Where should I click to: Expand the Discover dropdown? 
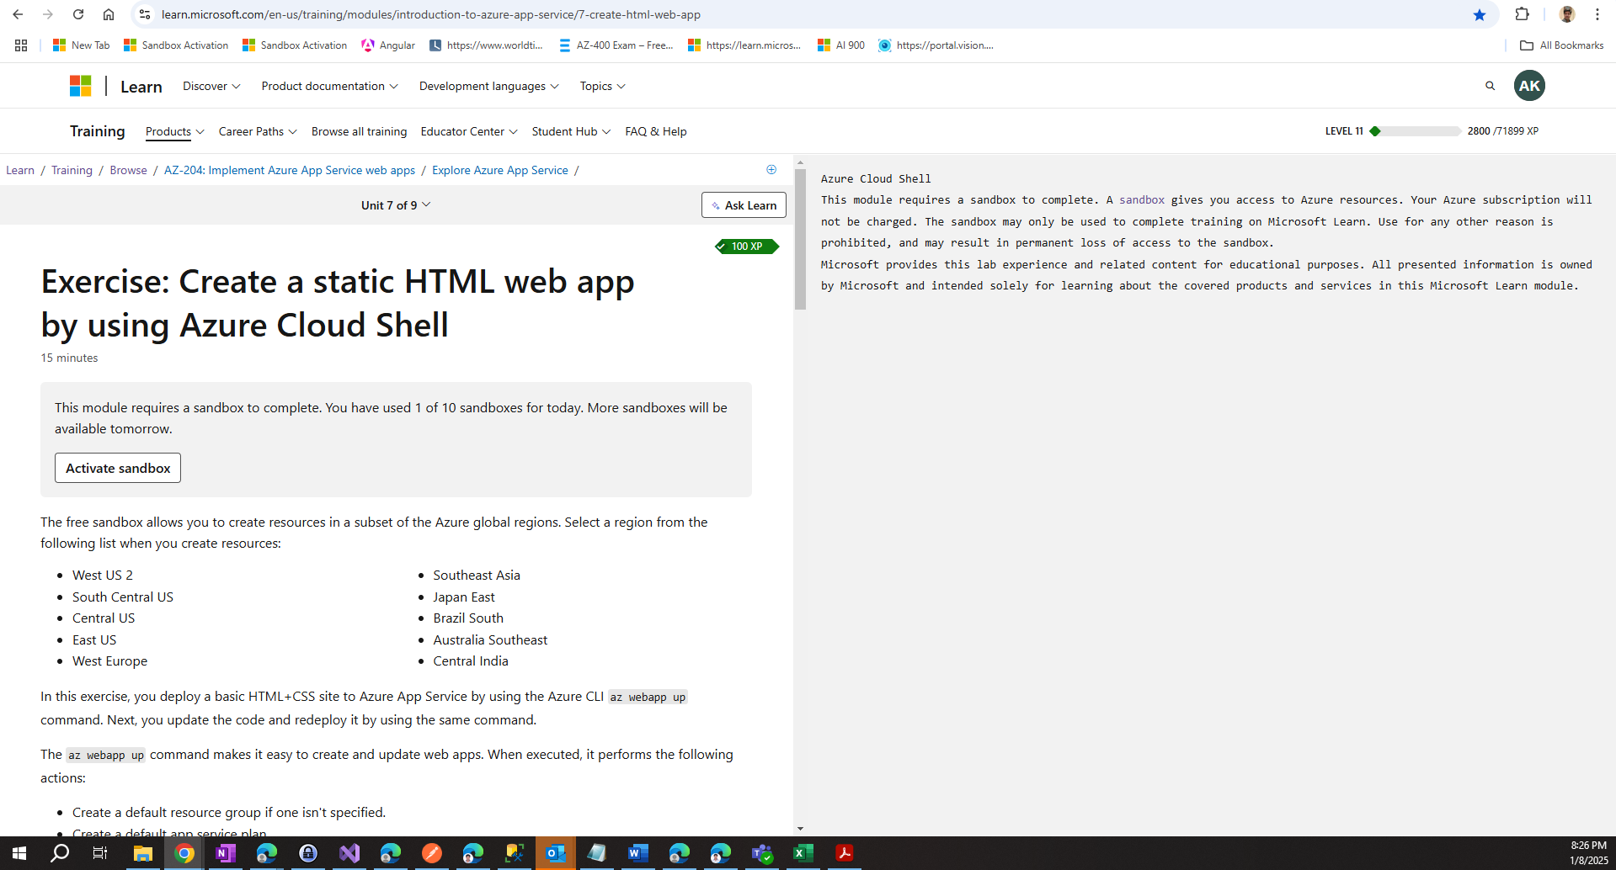tap(211, 86)
